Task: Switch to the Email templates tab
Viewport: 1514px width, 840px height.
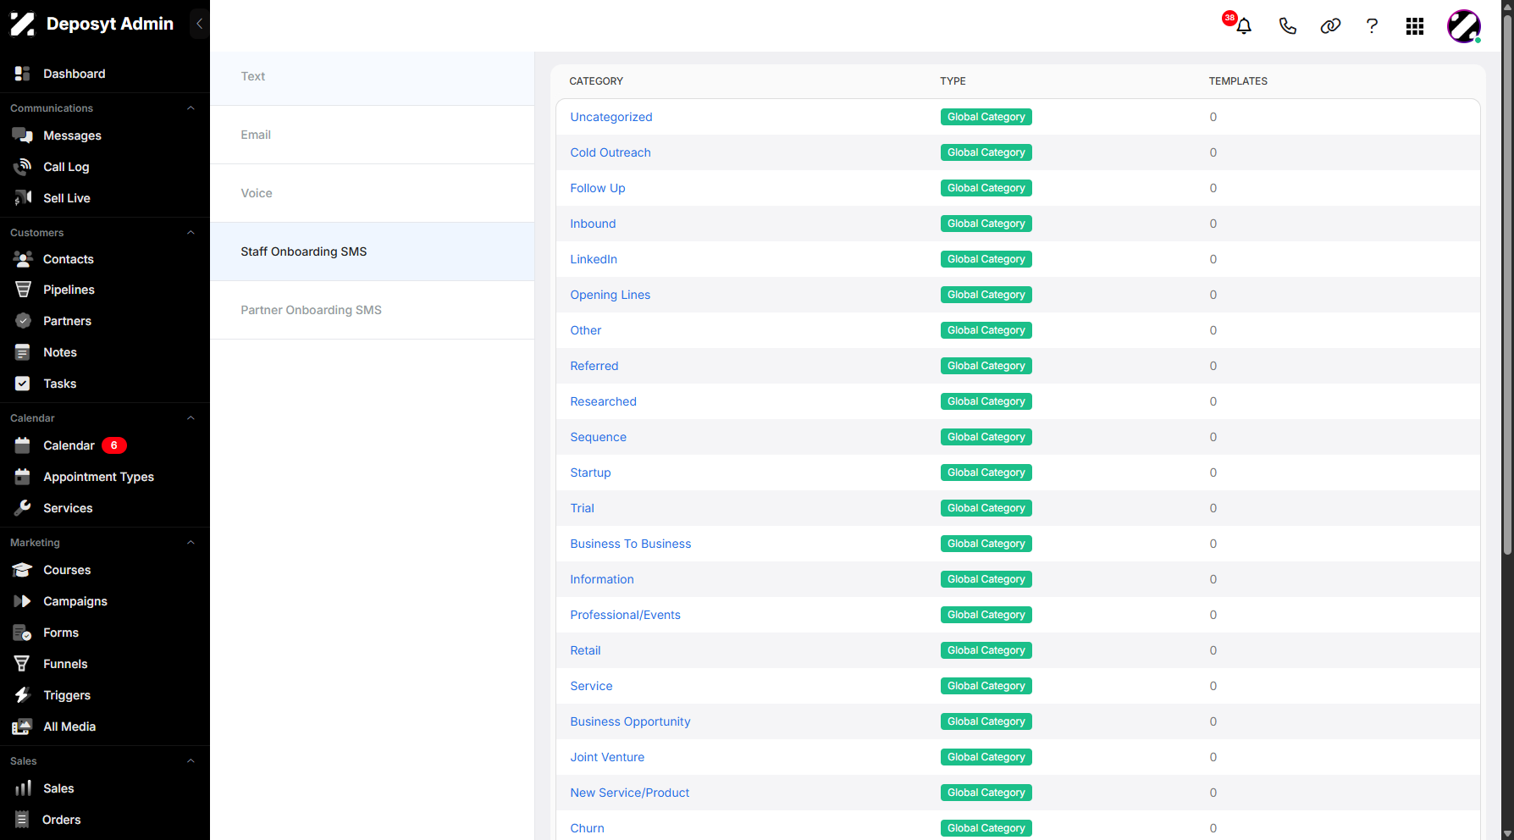Action: pos(373,135)
